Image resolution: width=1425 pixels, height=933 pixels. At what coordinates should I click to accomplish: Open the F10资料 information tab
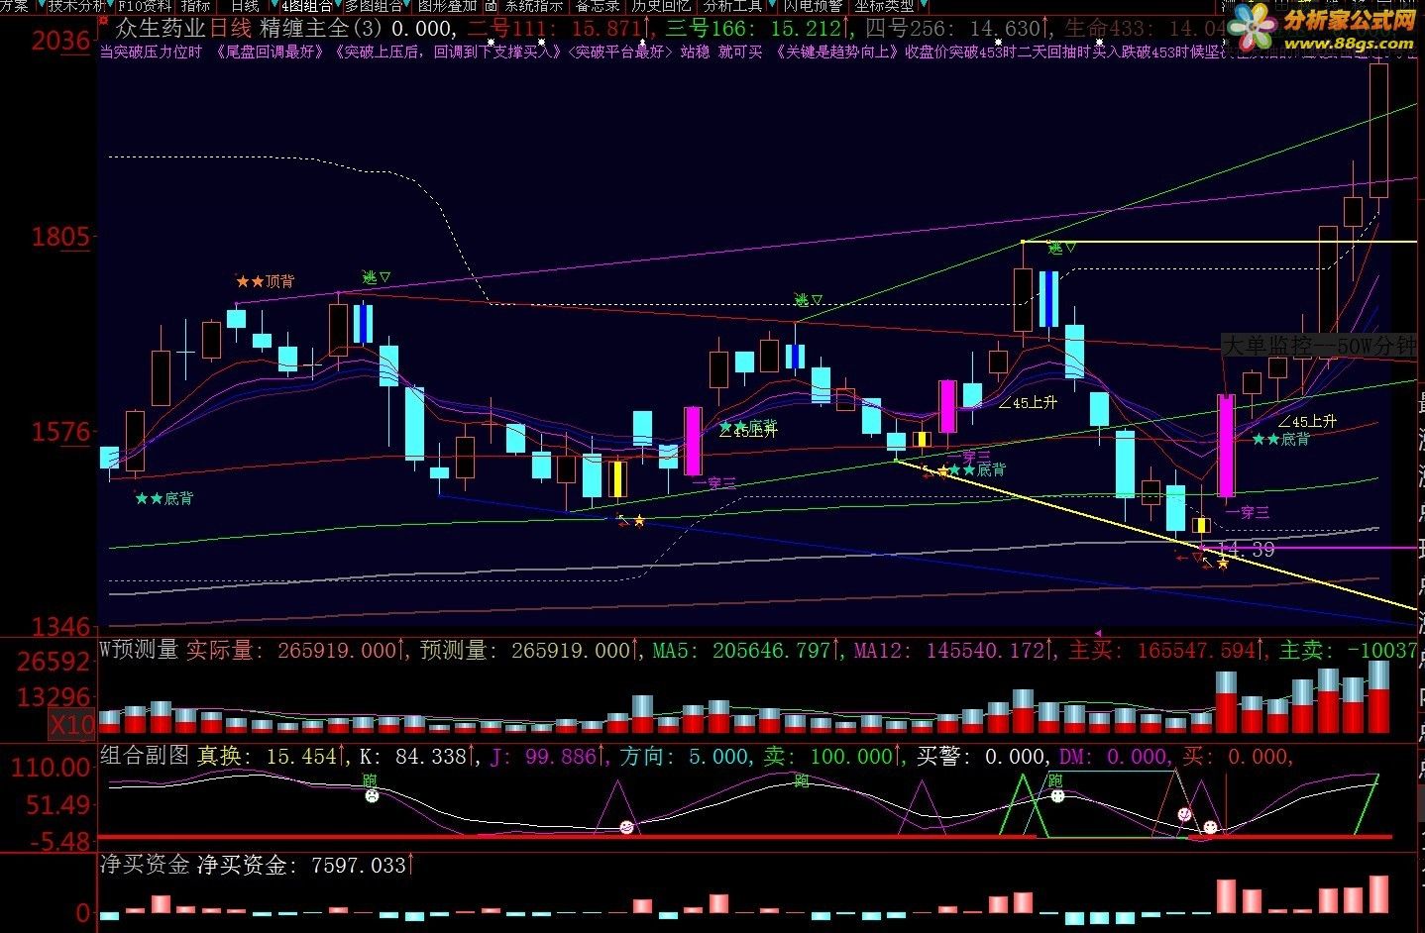[145, 6]
